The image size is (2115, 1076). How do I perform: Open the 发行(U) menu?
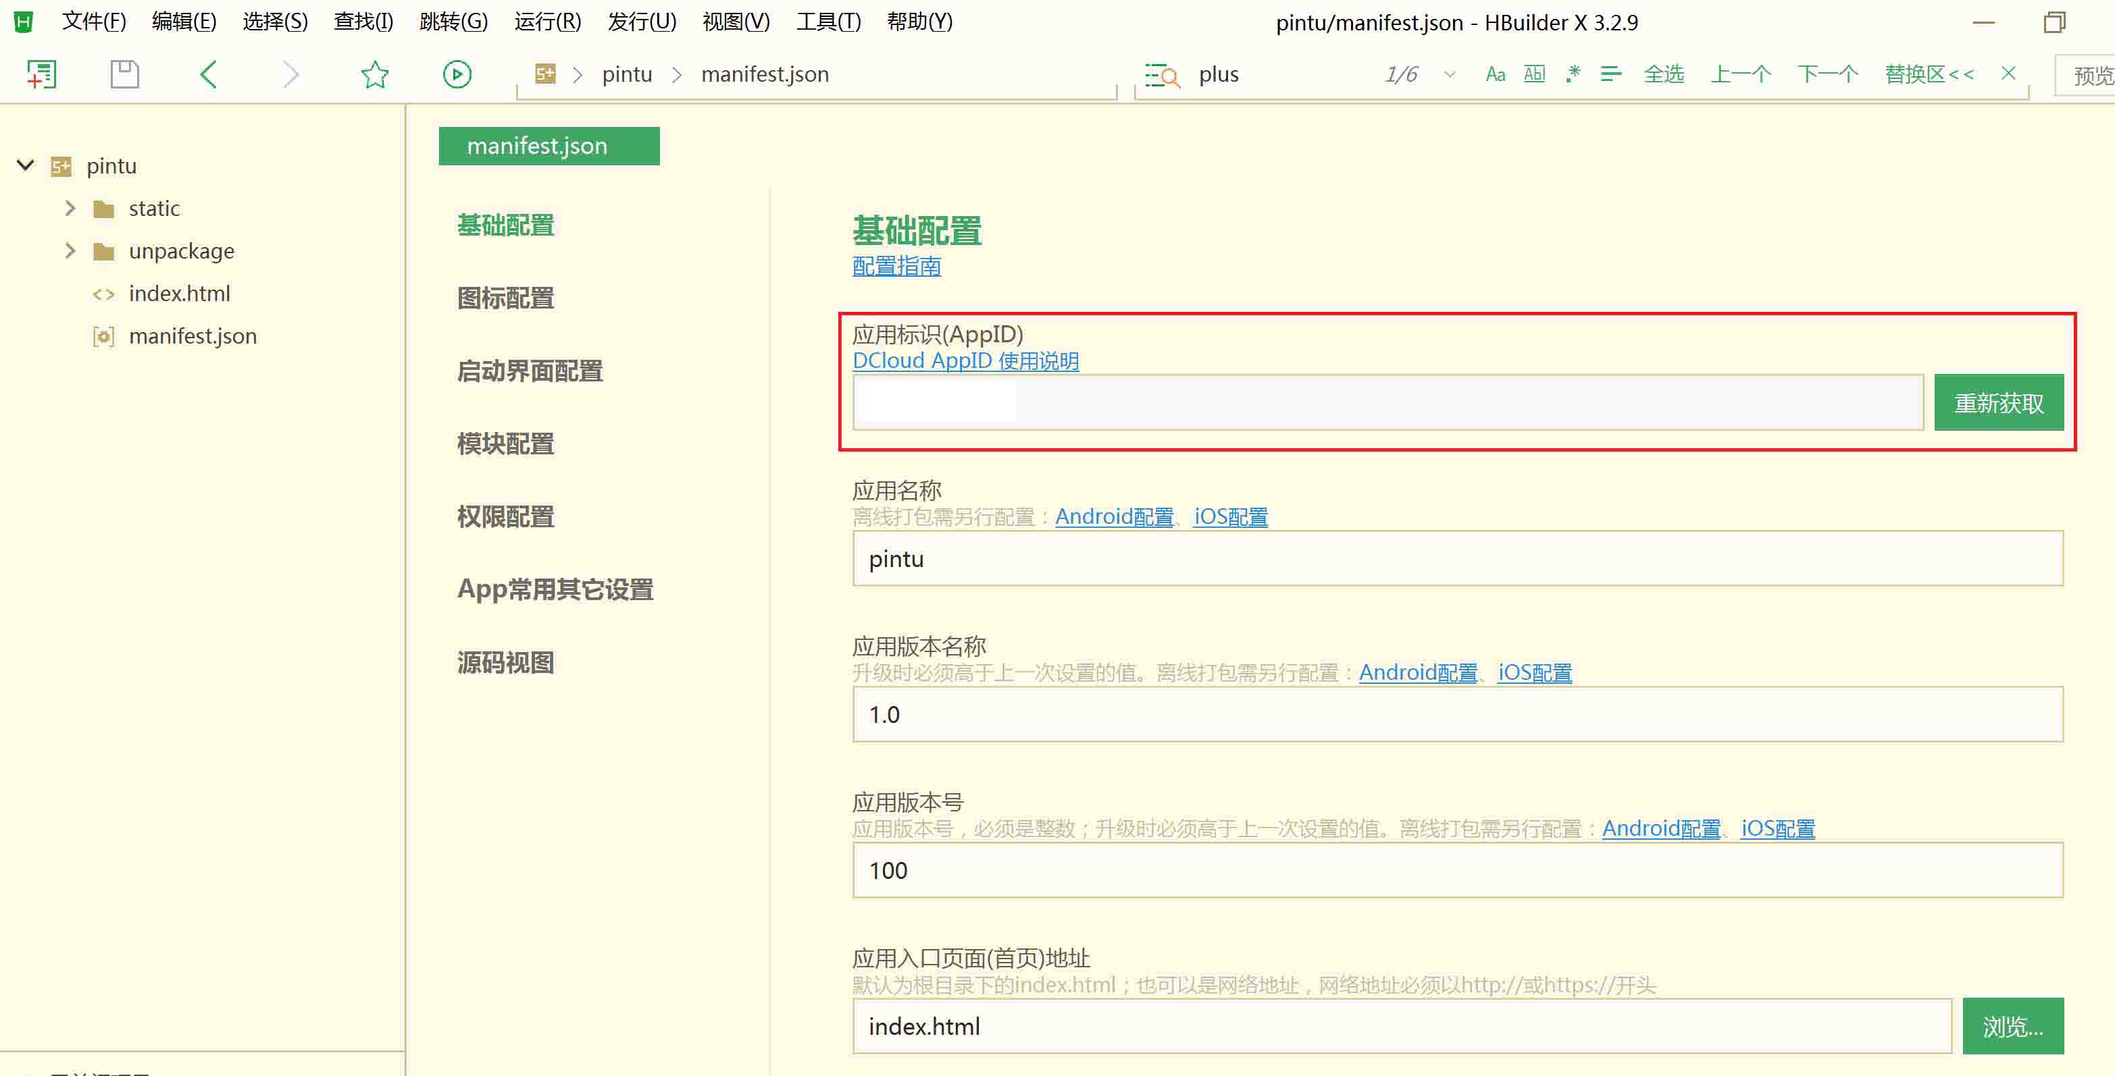[641, 22]
